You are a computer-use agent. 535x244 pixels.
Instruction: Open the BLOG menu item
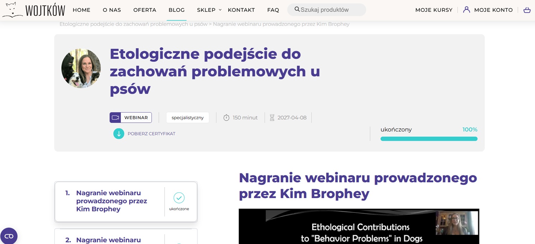tap(177, 10)
